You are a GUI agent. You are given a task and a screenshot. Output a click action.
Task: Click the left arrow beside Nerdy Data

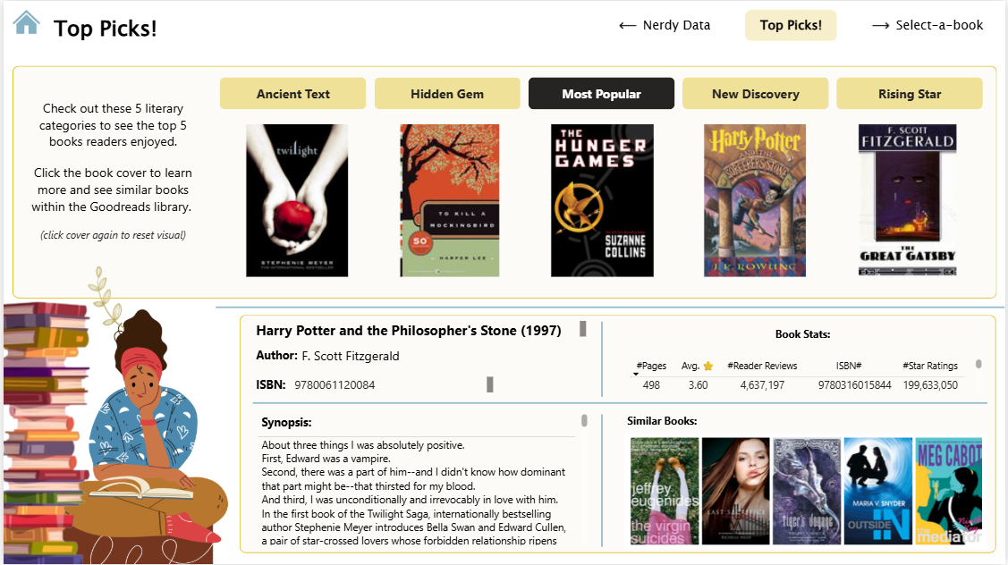tap(628, 26)
